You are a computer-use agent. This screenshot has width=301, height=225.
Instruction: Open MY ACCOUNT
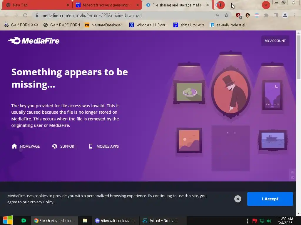[275, 41]
